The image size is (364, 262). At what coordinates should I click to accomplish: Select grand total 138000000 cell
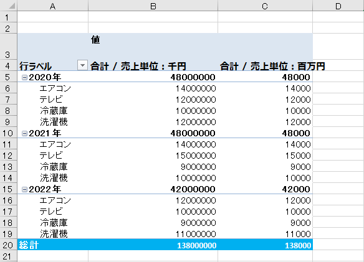[x=153, y=245]
